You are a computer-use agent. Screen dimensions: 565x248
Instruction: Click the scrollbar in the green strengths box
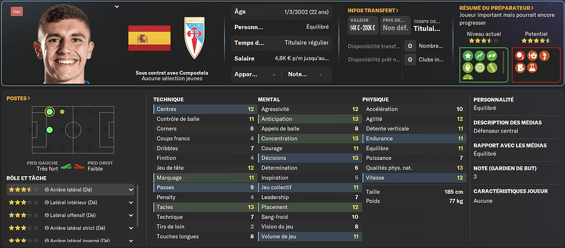click(504, 61)
